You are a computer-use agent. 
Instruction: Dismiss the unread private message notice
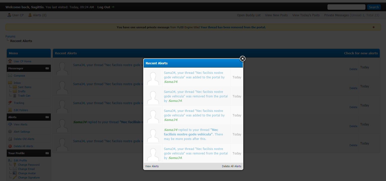point(373,27)
